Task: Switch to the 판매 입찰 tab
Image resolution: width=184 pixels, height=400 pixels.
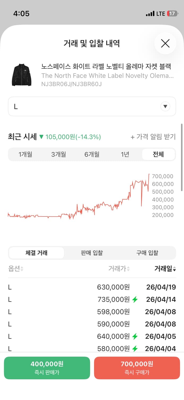Action: [92, 253]
